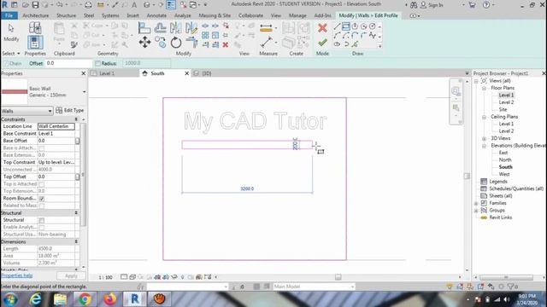
Task: Click Sign In in title bar
Action: [x=436, y=5]
